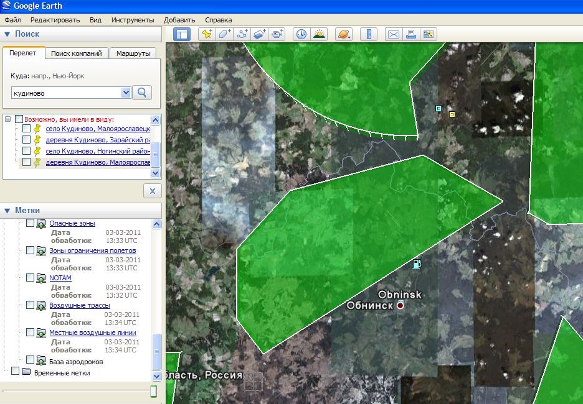Image resolution: width=583 pixels, height=404 pixels.
Task: Check Зоны ограничения полетов layer
Action: 30,250
